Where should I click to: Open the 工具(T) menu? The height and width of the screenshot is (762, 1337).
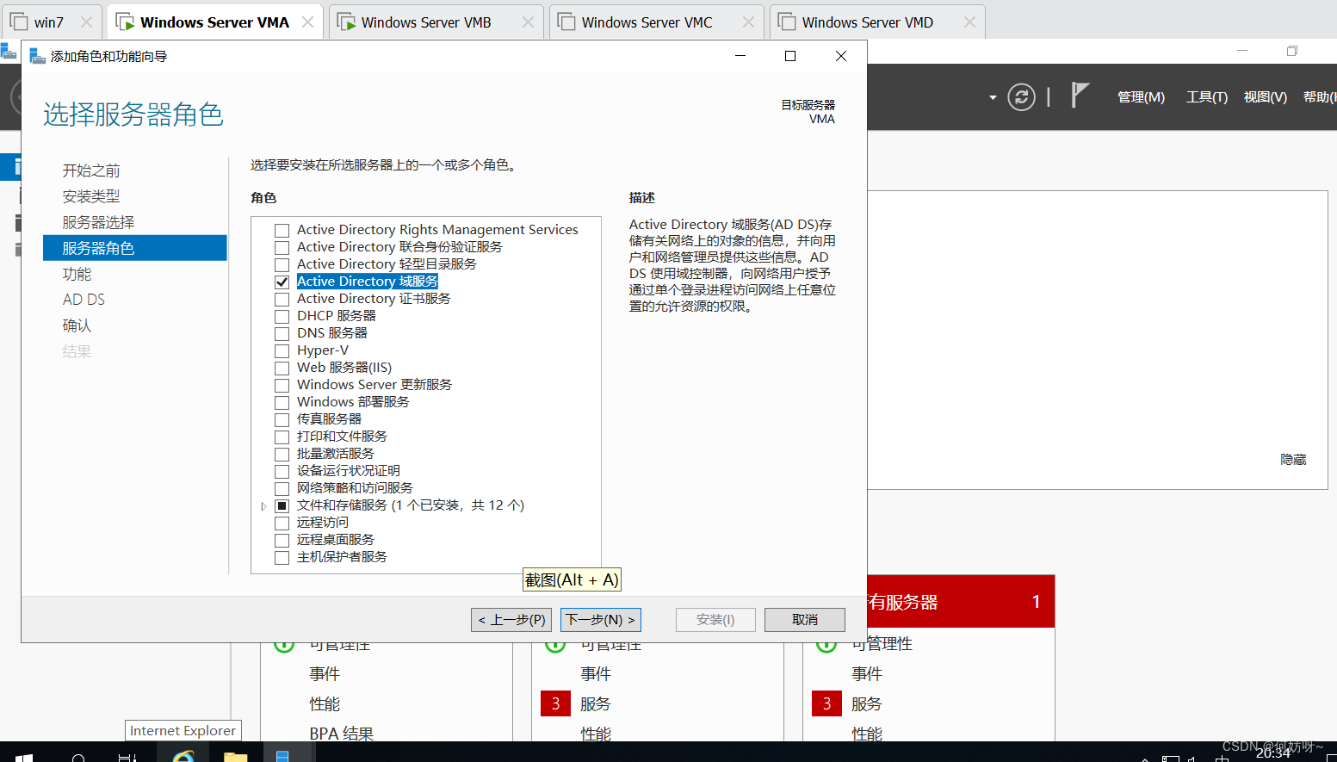[1206, 97]
